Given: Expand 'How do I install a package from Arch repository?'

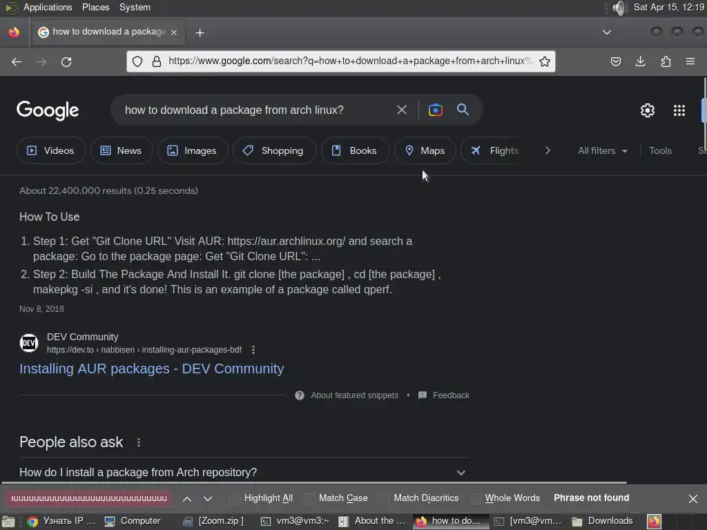Looking at the screenshot, I should (x=244, y=472).
